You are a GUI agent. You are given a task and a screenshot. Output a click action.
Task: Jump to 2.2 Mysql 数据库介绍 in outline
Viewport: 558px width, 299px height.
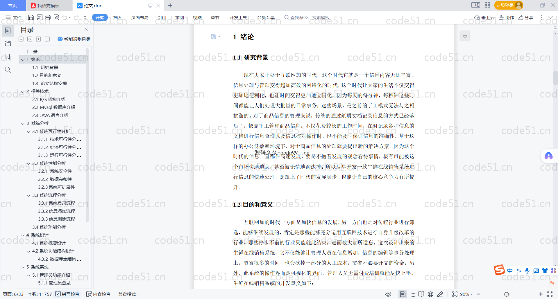pyautogui.click(x=54, y=107)
